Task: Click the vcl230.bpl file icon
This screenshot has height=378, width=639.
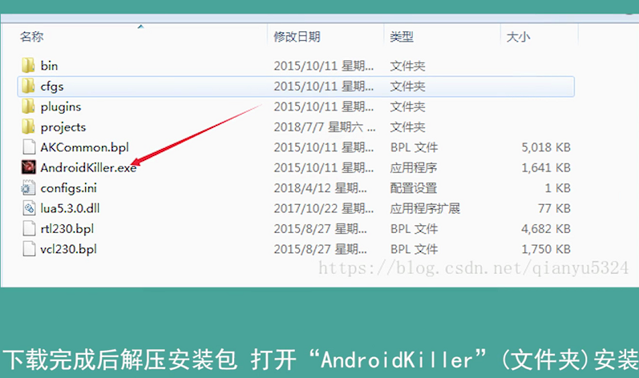Action: [29, 248]
